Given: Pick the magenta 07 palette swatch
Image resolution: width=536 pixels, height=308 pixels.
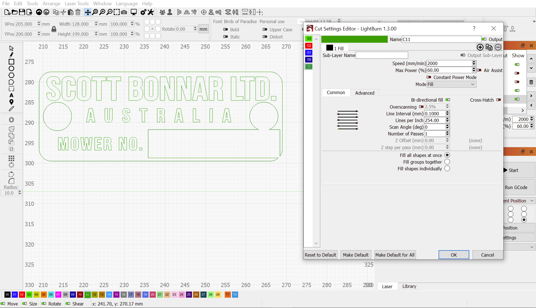Looking at the screenshot, I should pyautogui.click(x=58, y=295).
